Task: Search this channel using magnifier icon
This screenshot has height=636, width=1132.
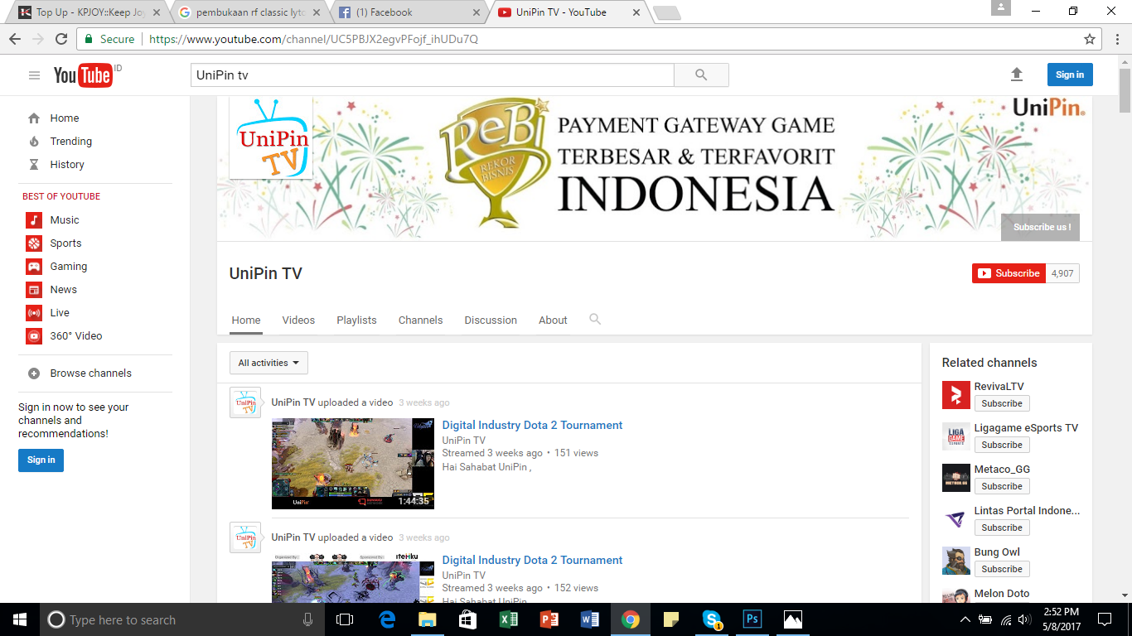Action: [594, 320]
